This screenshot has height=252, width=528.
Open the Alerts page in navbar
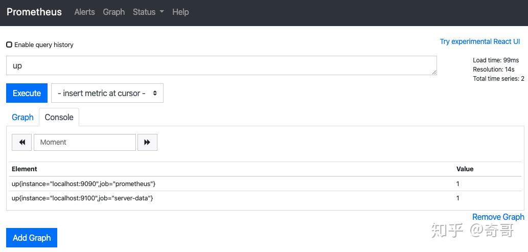(x=84, y=12)
